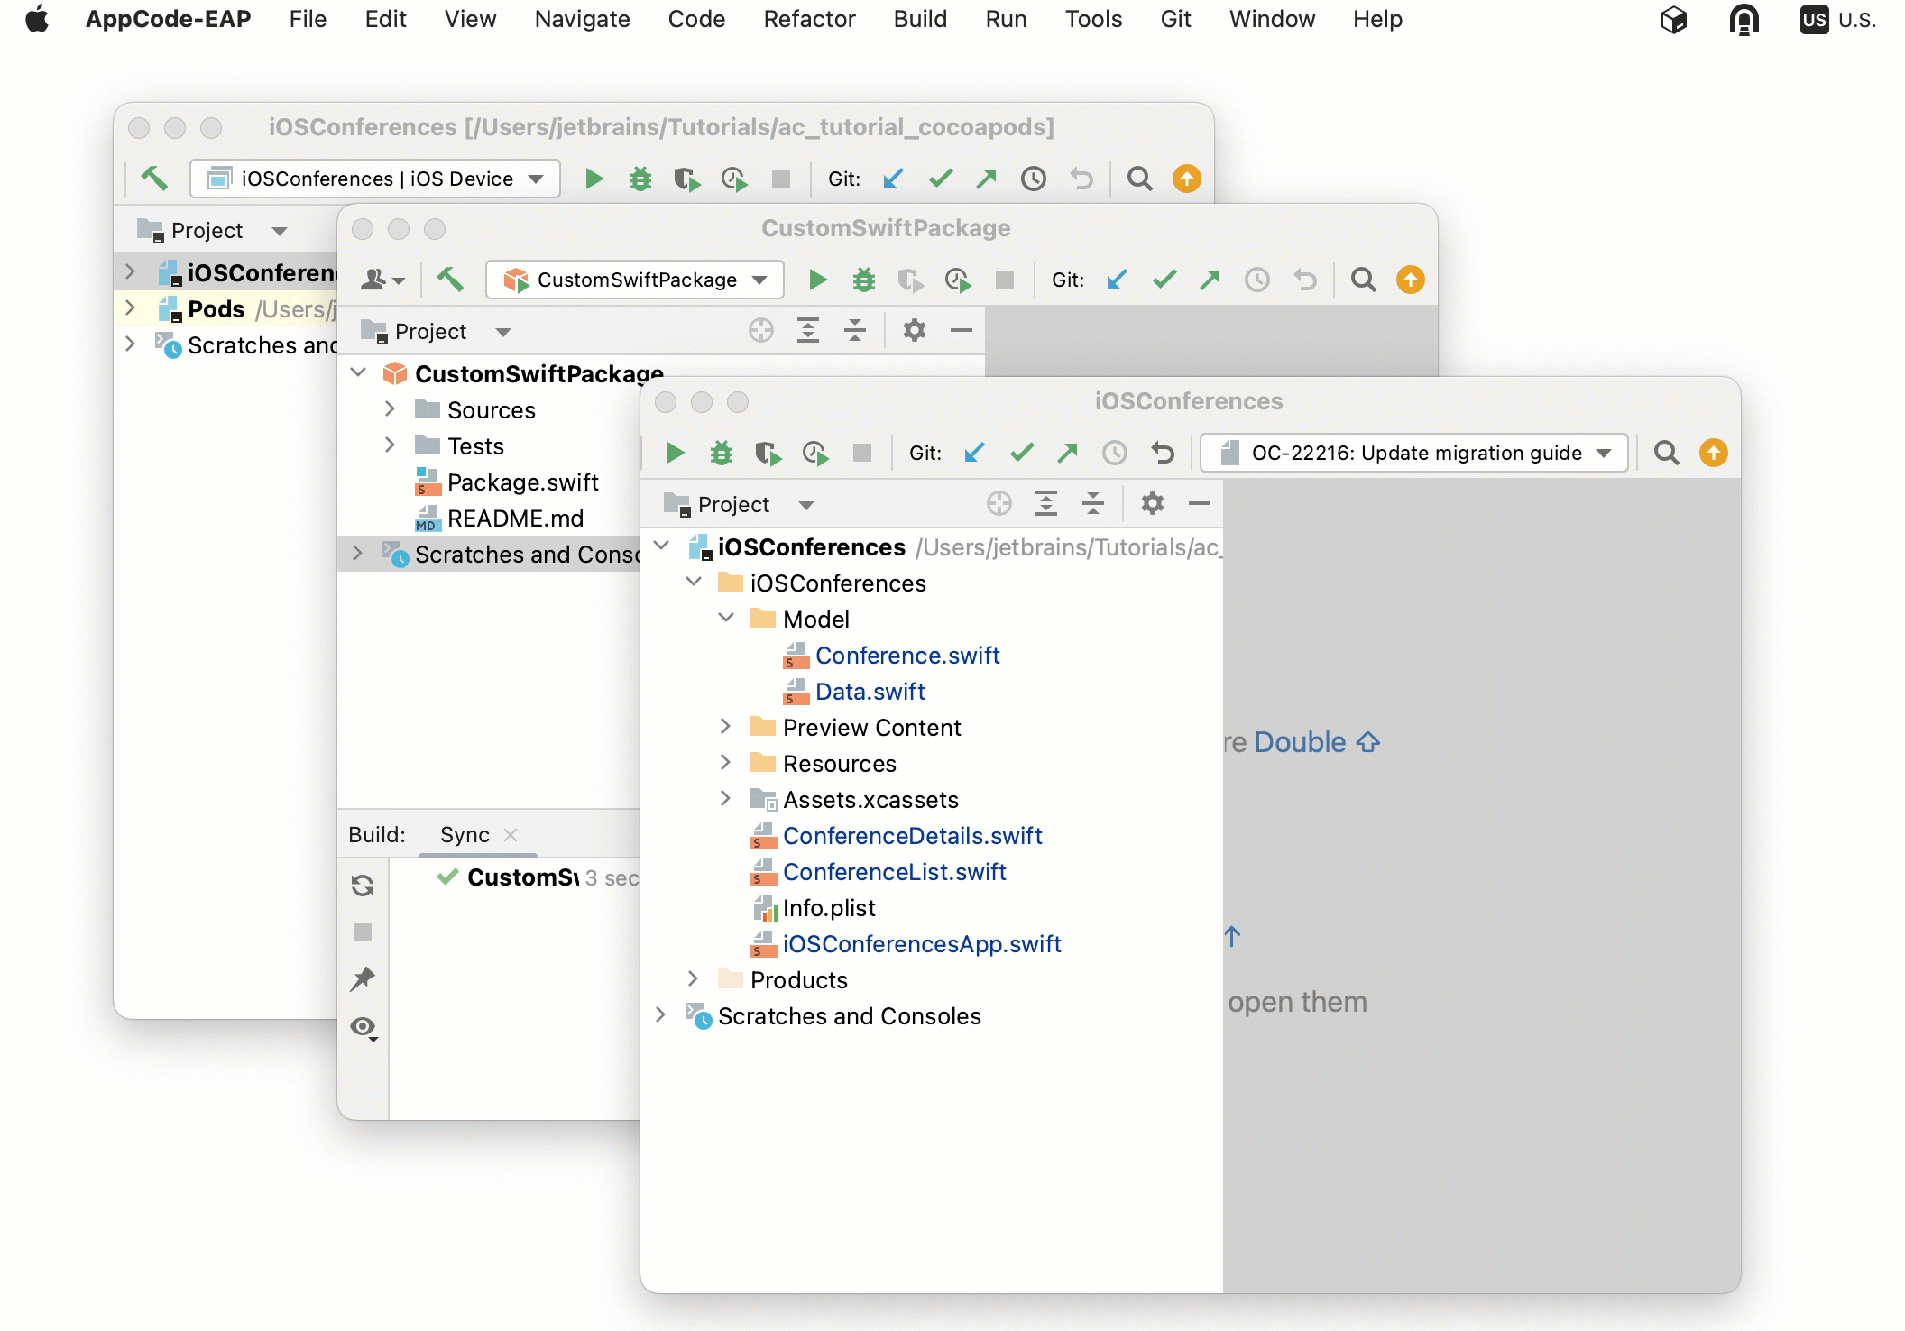Click Git Update Project arrow in the back iOSConferences window
Image resolution: width=1905 pixels, height=1331 pixels.
click(893, 179)
